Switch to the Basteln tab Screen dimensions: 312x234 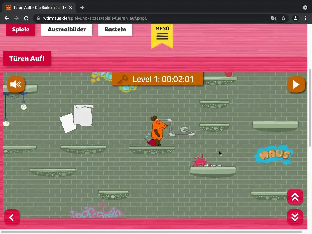tap(115, 30)
